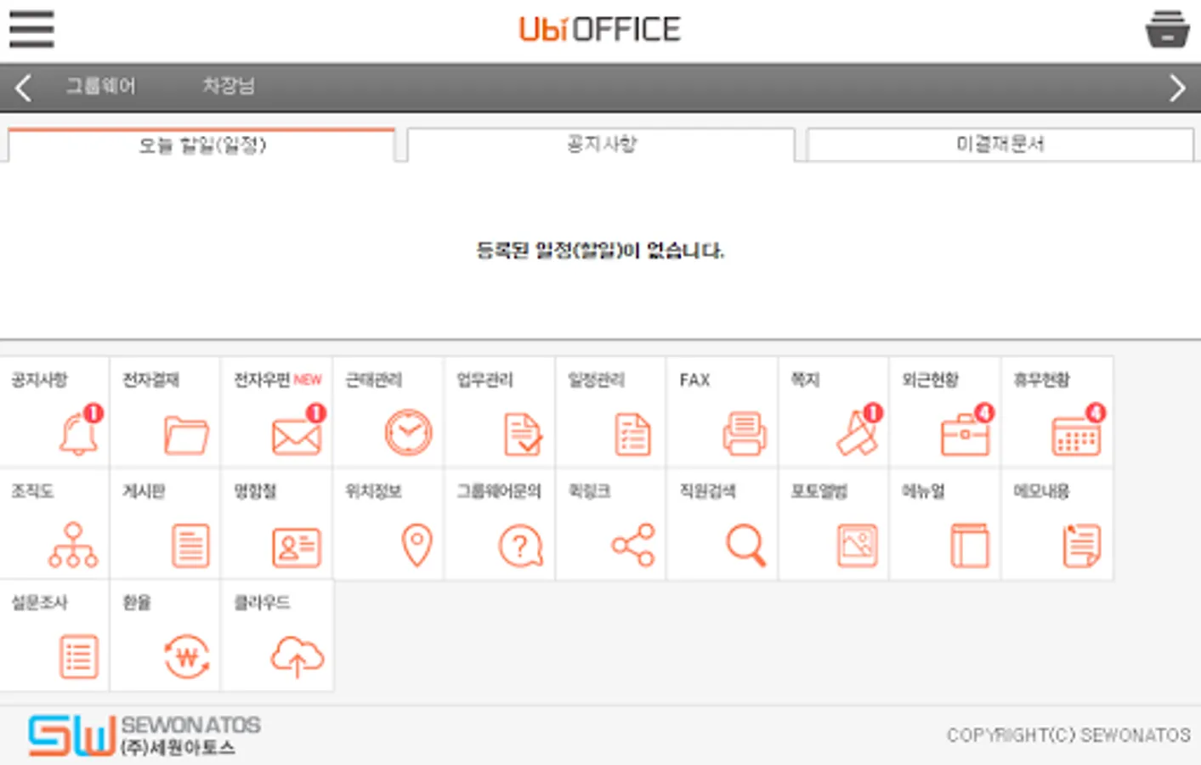The height and width of the screenshot is (765, 1201).
Task: Switch to the 미결재문서 tab
Action: [x=1000, y=144]
